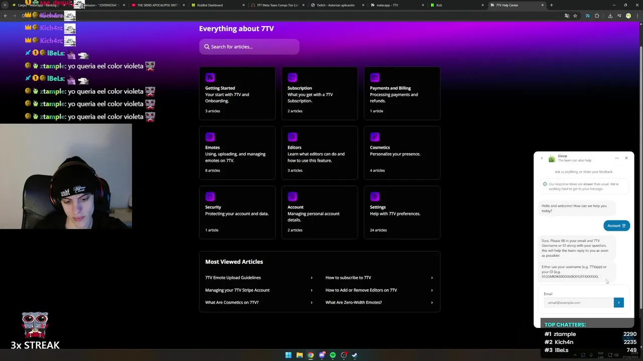The width and height of the screenshot is (643, 361).
Task: Click the browser back arrow
Action: click(x=5, y=16)
